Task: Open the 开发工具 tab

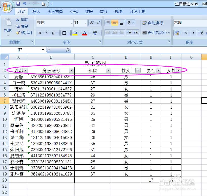Action: point(137,11)
